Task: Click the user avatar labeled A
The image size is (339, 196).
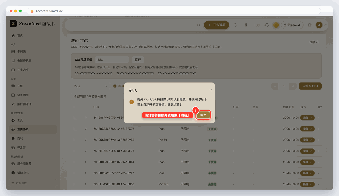Action: [319, 25]
